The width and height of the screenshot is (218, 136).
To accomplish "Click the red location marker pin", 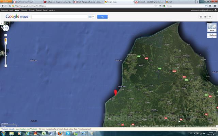I will pos(115,92).
